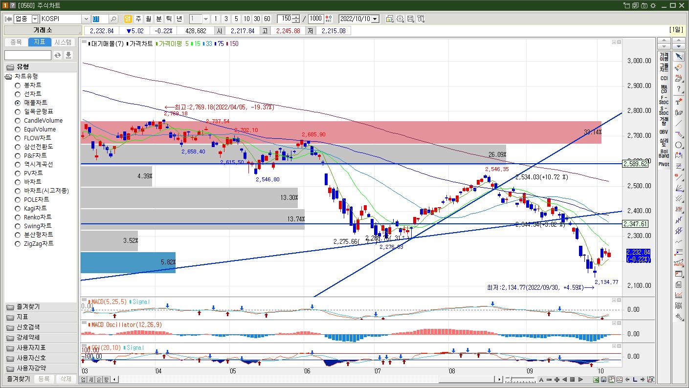Click the bottom L icon
Screen dimensions: 689x388
(x=635, y=379)
